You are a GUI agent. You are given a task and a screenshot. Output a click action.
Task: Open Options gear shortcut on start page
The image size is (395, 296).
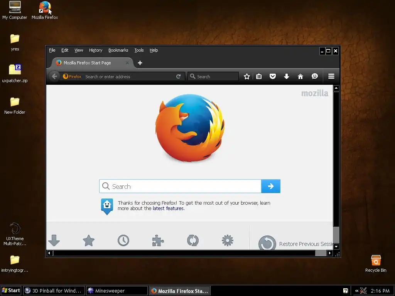click(228, 240)
